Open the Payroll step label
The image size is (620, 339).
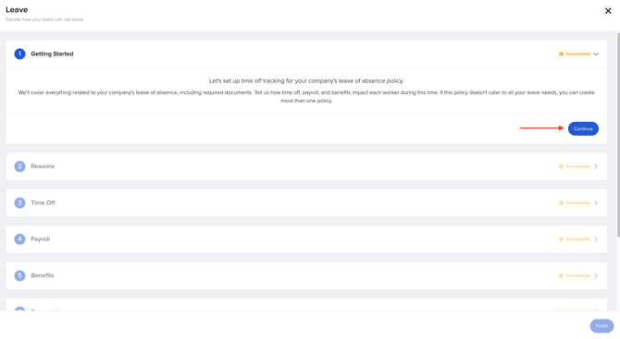(41, 238)
